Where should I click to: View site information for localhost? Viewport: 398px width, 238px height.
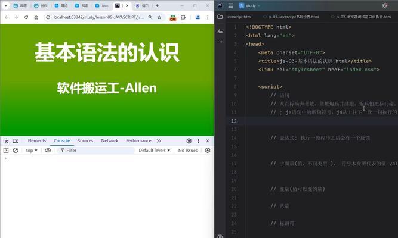pyautogui.click(x=48, y=17)
